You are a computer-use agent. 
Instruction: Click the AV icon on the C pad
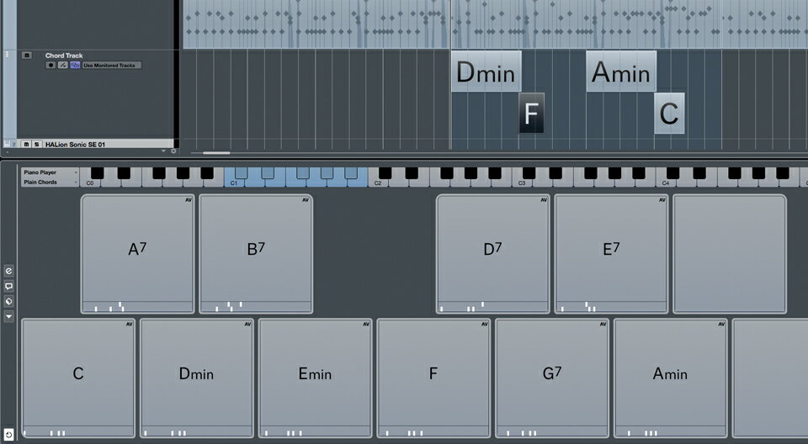tap(129, 324)
